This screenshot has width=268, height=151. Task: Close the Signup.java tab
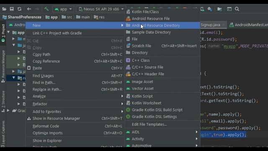[223, 25]
